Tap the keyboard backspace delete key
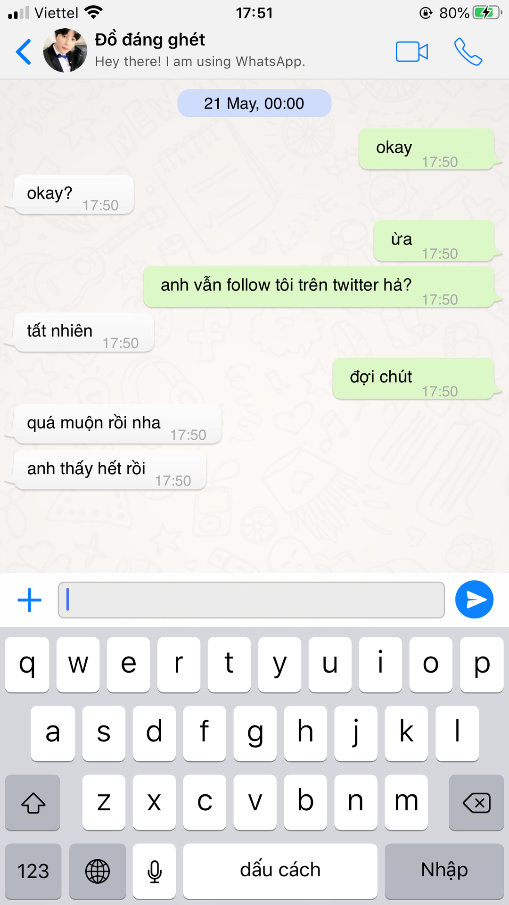509x905 pixels. point(476,802)
